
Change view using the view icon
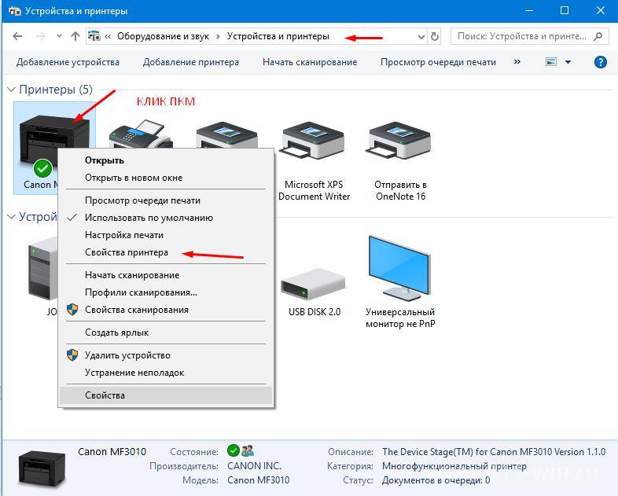[551, 62]
